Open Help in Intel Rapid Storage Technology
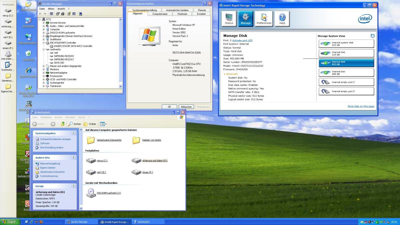 pos(282,19)
